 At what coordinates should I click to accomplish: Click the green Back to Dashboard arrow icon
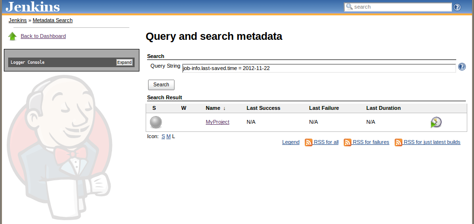click(12, 36)
